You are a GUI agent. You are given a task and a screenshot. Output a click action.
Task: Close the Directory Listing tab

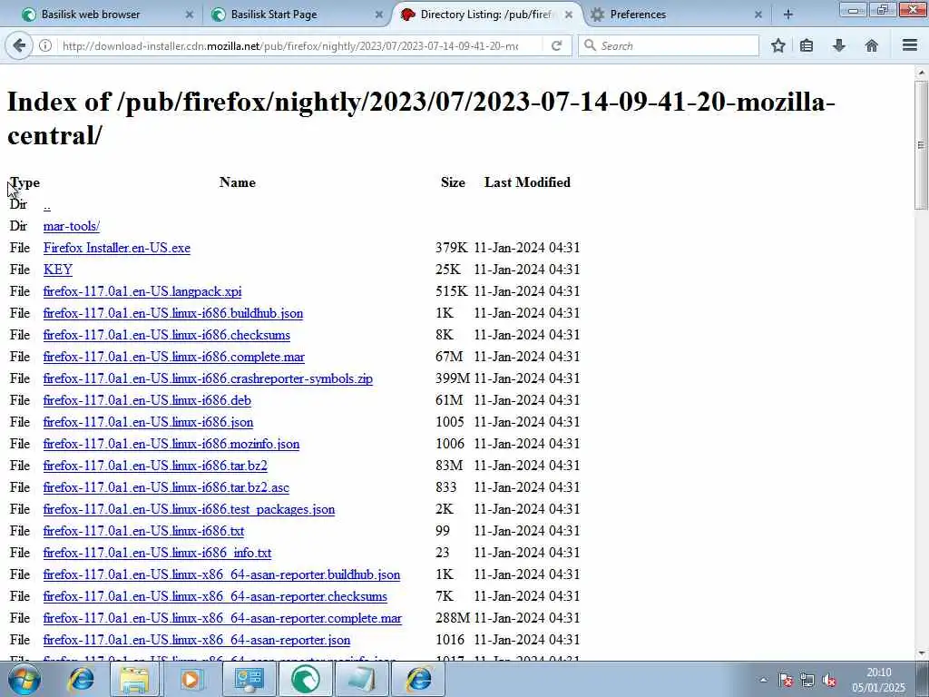pos(568,15)
